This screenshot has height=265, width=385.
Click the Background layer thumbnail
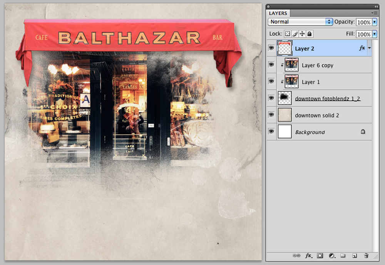tap(285, 132)
